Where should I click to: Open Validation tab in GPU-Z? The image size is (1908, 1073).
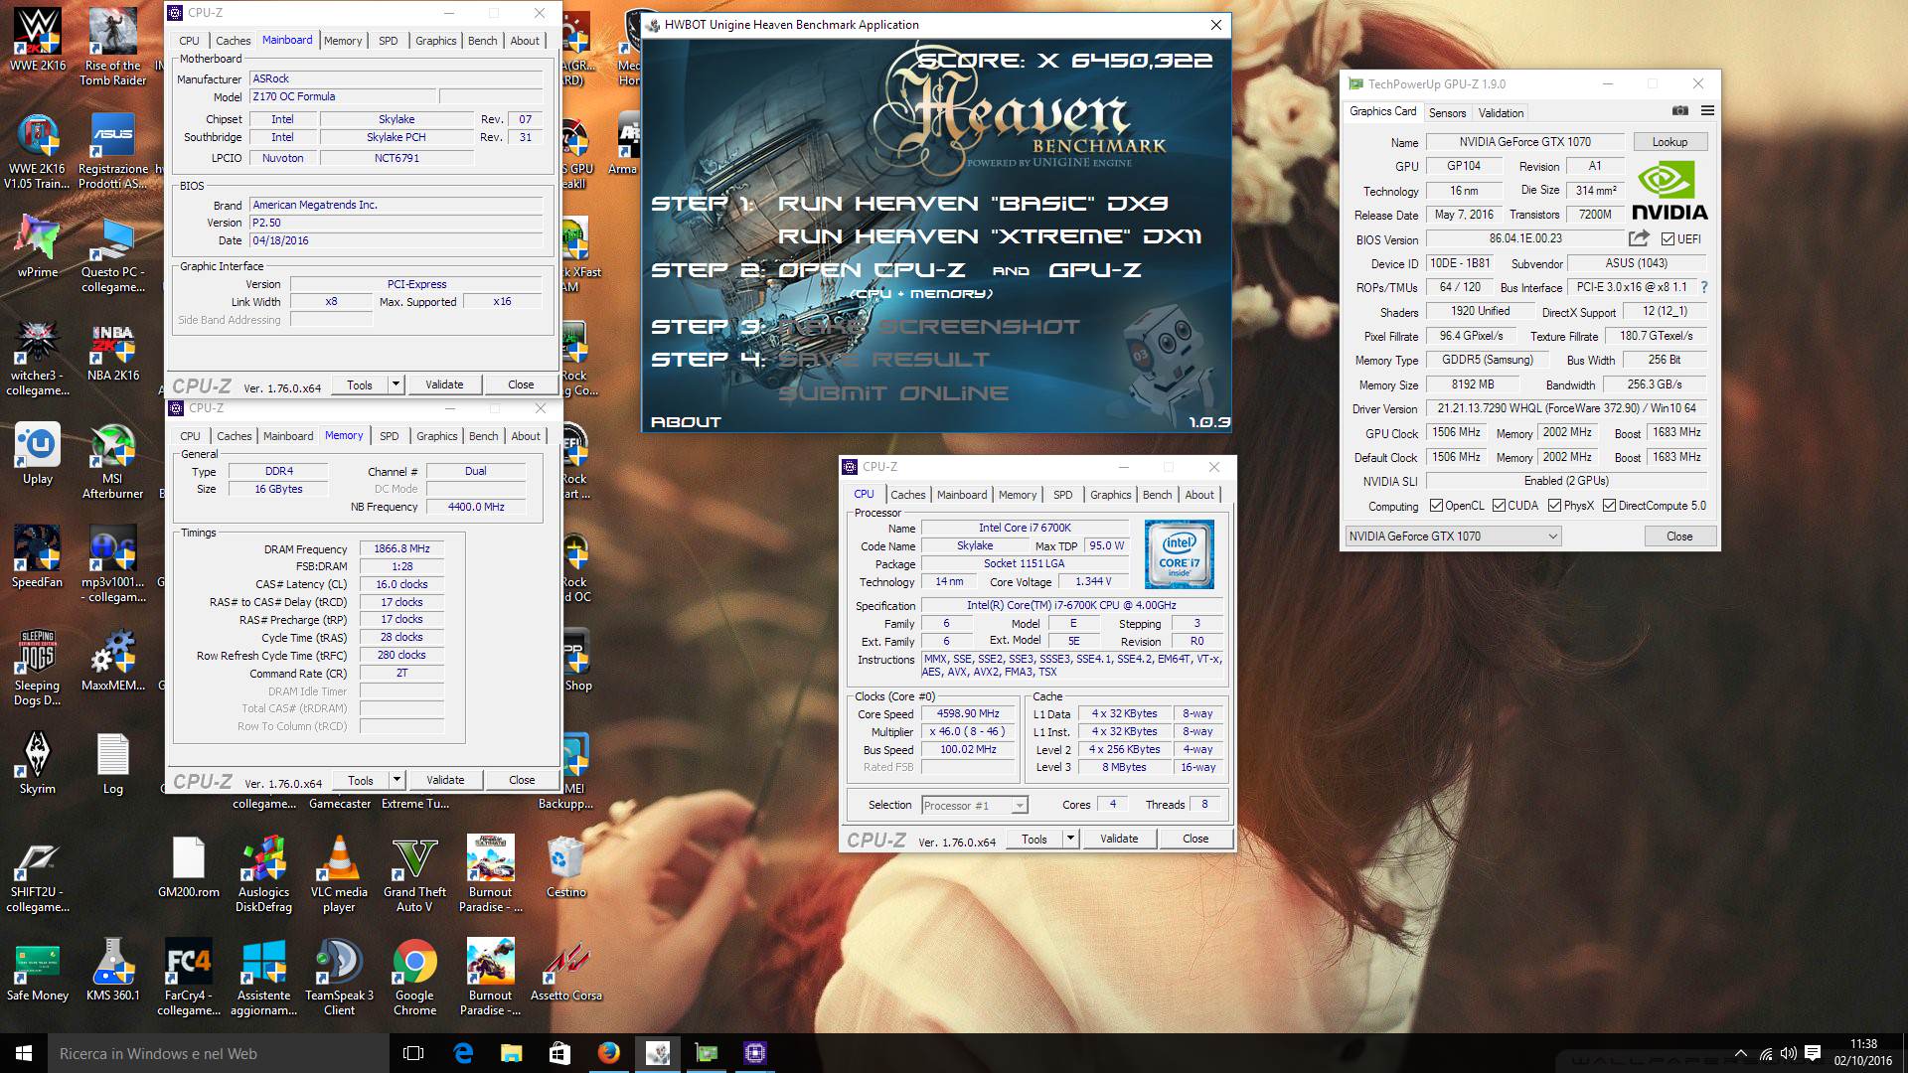1501,113
